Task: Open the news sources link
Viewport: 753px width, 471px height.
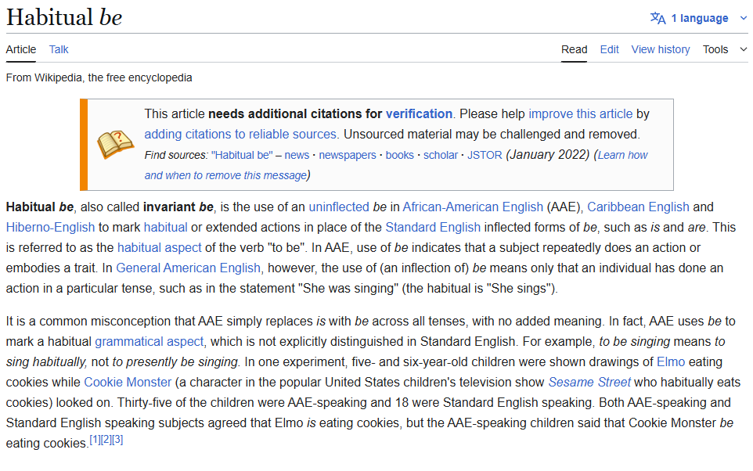Action: tap(297, 155)
